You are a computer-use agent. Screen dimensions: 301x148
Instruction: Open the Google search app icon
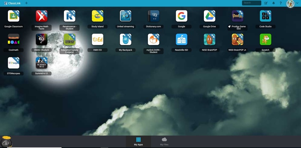click(181, 16)
